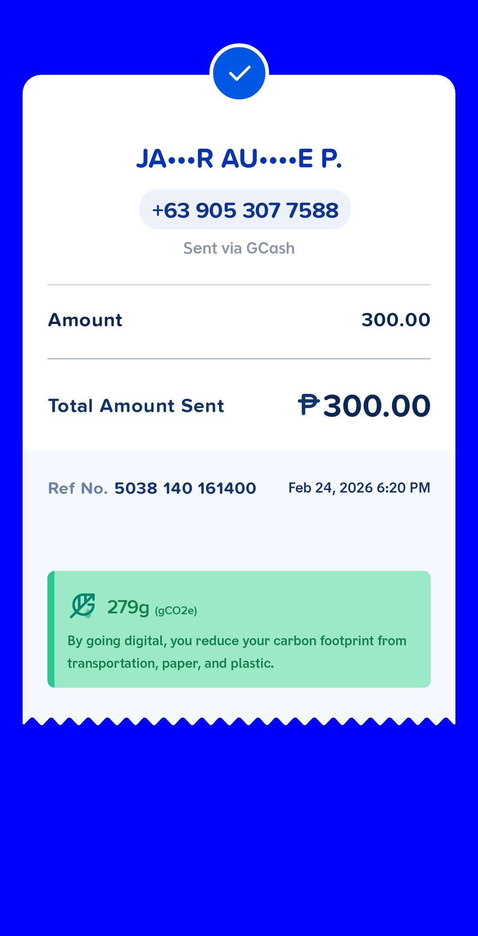Click the Amount row label
The image size is (478, 936).
click(x=85, y=320)
